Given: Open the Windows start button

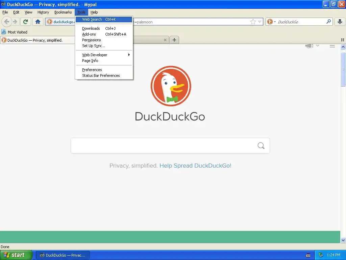Looking at the screenshot, I should pos(16,255).
